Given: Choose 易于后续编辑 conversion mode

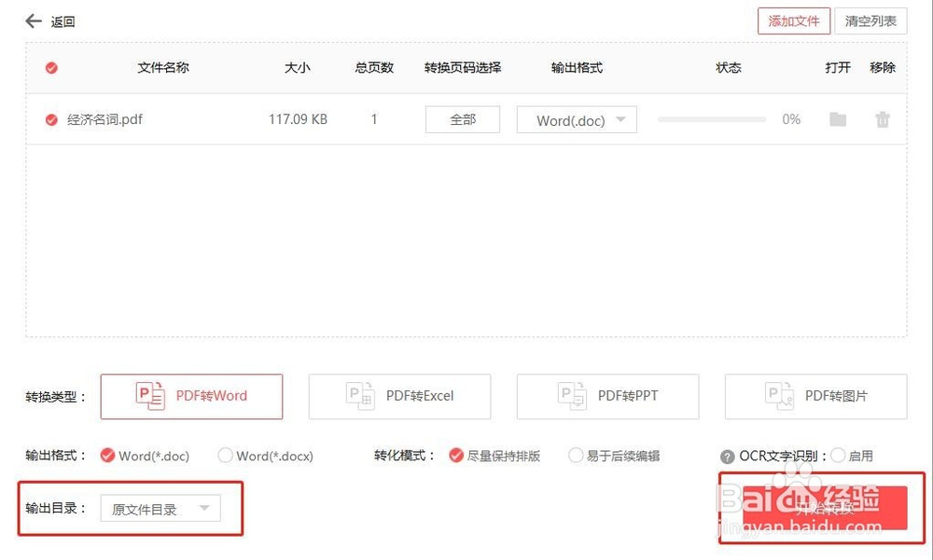Looking at the screenshot, I should point(576,456).
